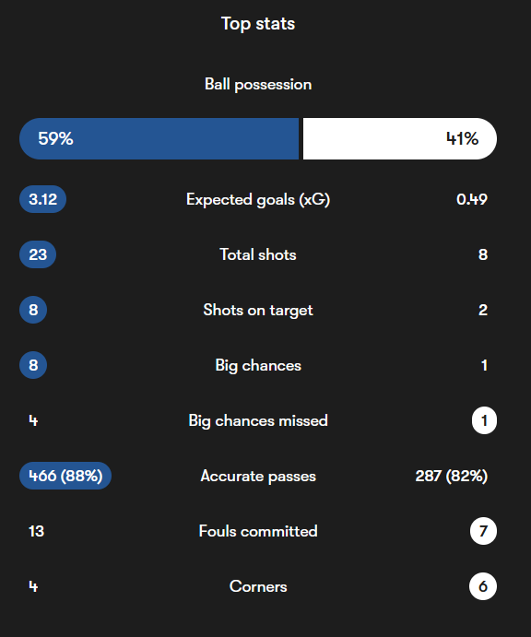Select the 466 (88%) accurate passes badge

(65, 476)
